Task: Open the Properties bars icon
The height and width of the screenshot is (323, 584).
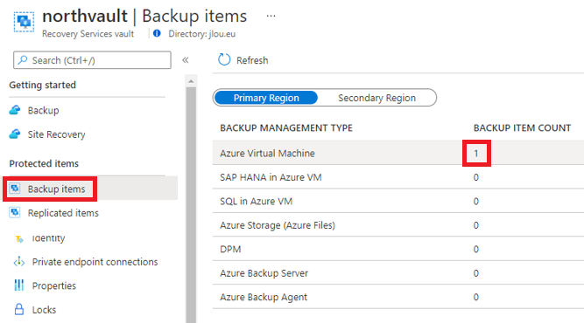Action: click(19, 285)
